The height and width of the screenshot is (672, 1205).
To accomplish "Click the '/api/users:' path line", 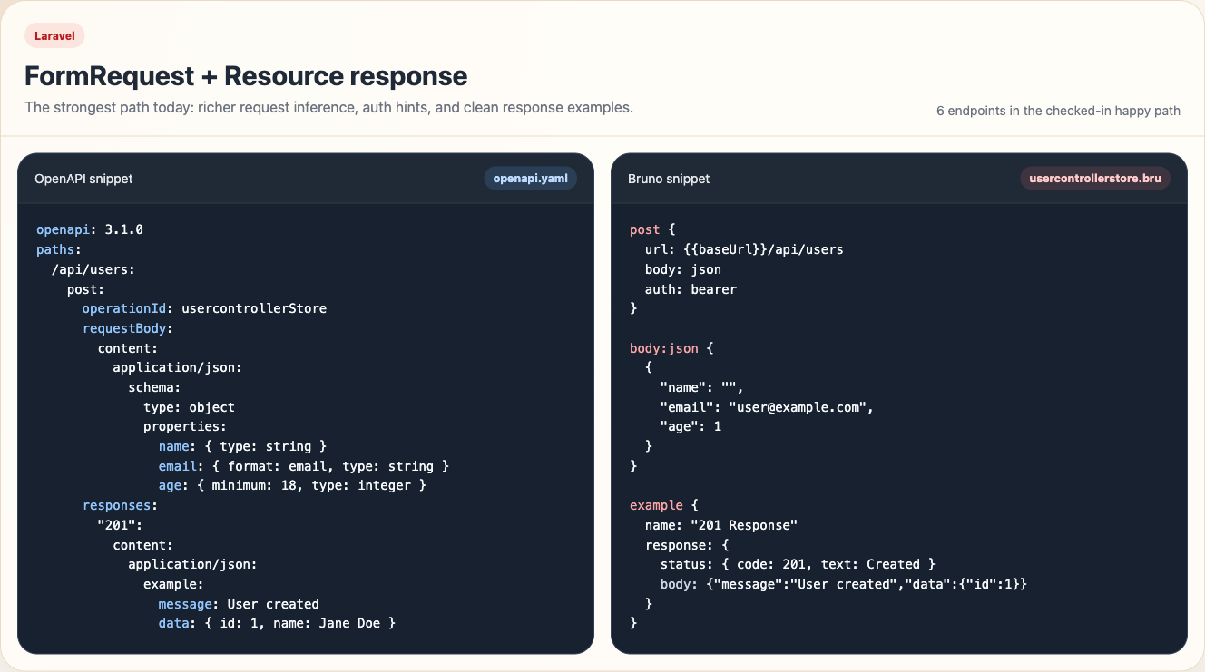I will pos(93,269).
